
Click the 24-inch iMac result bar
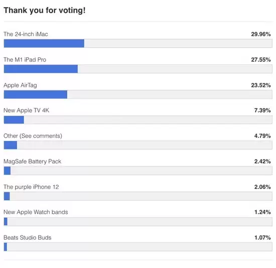138,43
